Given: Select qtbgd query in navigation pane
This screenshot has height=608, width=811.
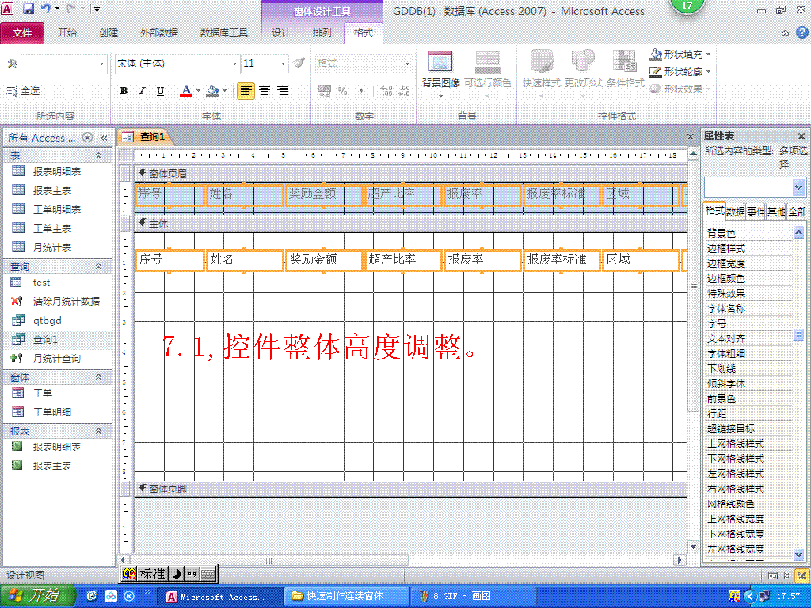Looking at the screenshot, I should pyautogui.click(x=57, y=321).
